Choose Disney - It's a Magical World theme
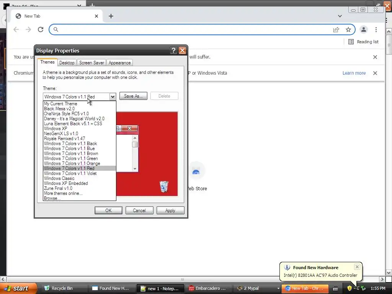The image size is (392, 294). tap(80, 119)
